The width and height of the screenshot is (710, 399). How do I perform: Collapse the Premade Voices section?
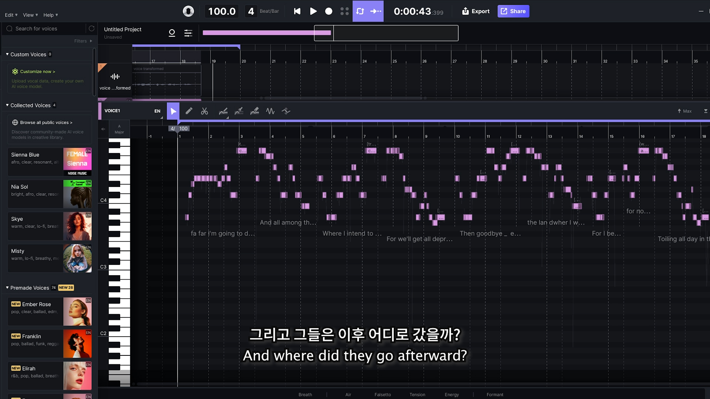click(x=7, y=287)
